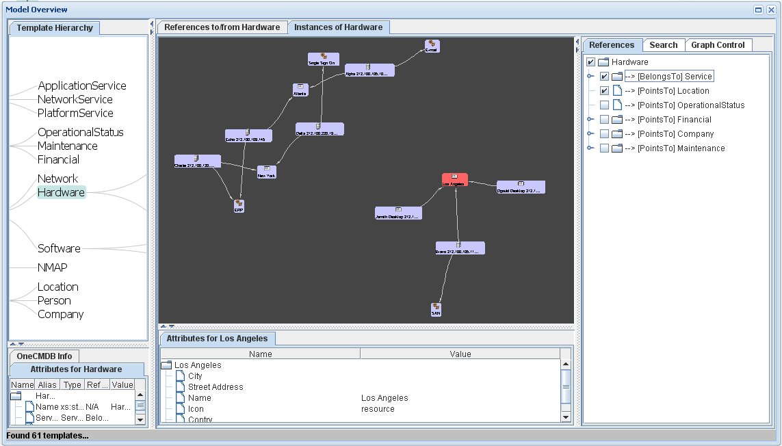Click the folder icon beside PointsTo Company

[x=617, y=134]
